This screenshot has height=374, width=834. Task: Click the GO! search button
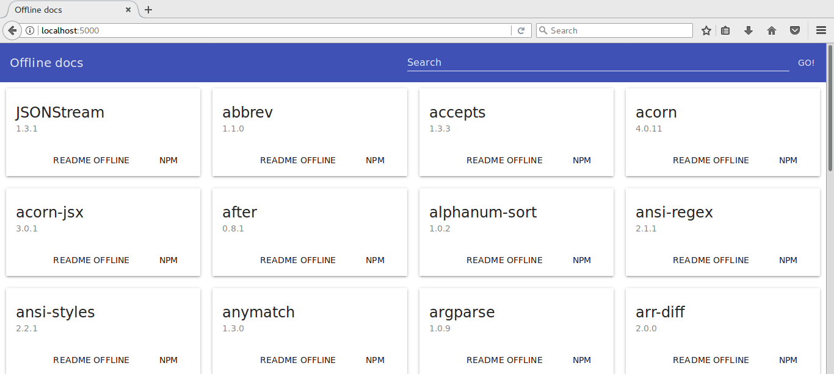pyautogui.click(x=806, y=63)
